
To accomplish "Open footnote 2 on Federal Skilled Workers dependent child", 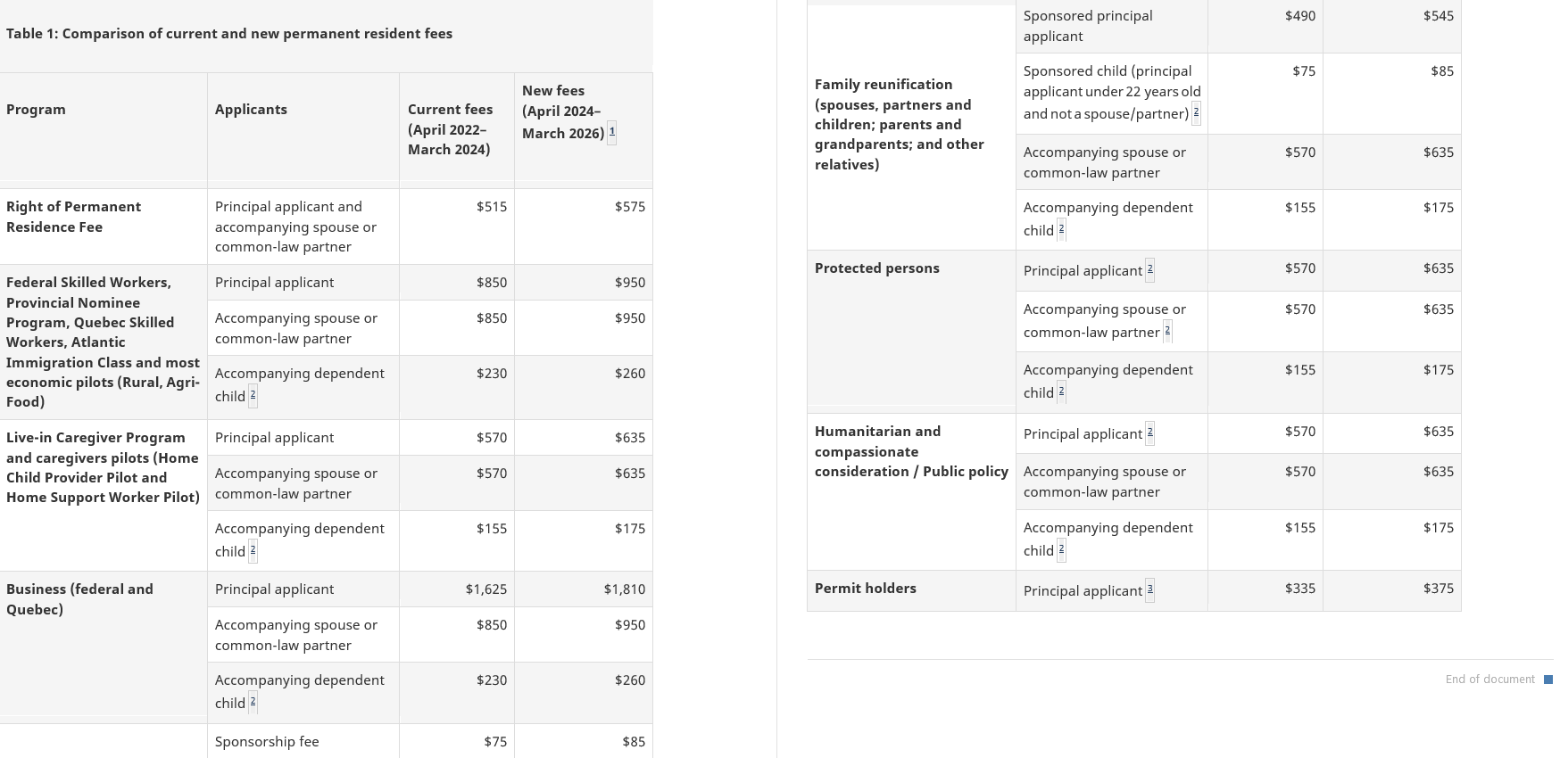I will [253, 395].
